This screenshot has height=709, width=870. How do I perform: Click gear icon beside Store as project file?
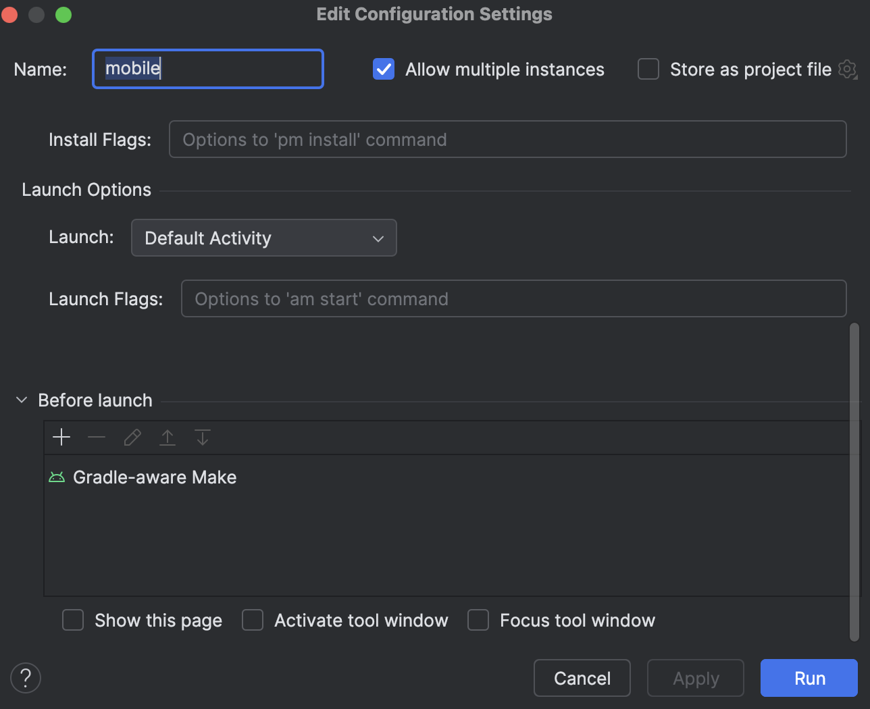pyautogui.click(x=847, y=69)
